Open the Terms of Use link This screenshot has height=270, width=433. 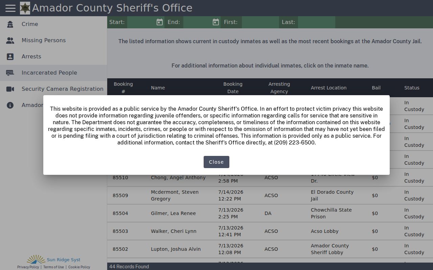point(53,267)
